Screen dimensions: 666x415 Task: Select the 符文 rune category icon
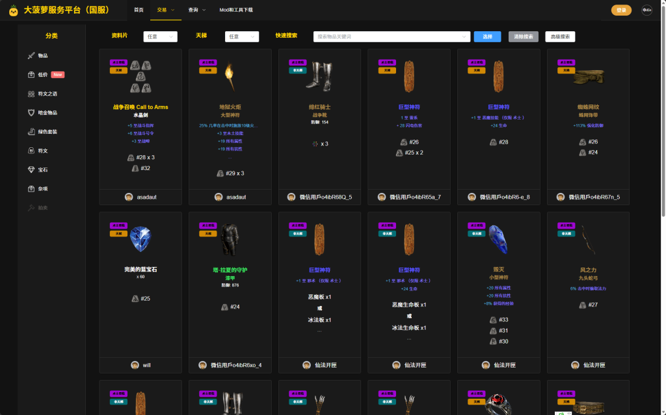click(x=31, y=151)
